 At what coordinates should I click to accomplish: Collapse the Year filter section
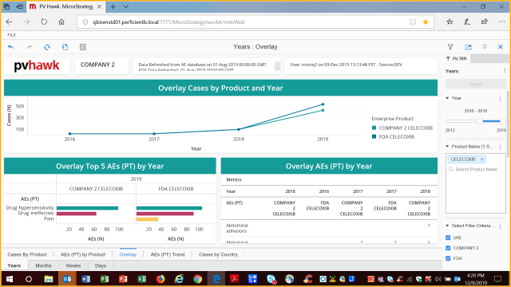point(447,98)
